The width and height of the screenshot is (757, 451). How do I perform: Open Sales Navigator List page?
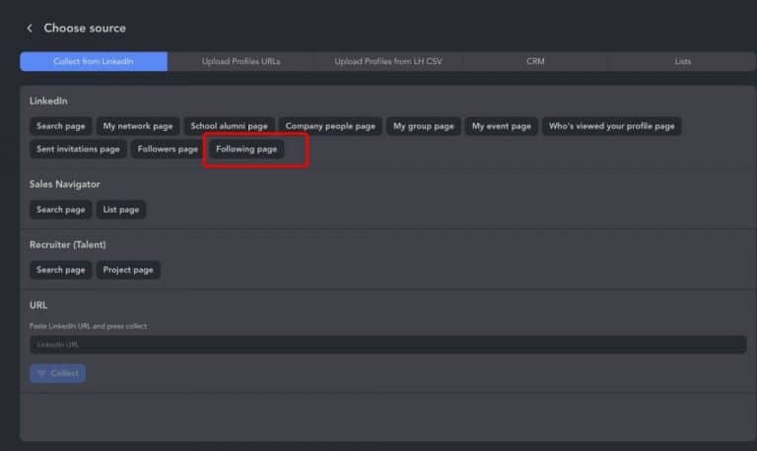121,210
